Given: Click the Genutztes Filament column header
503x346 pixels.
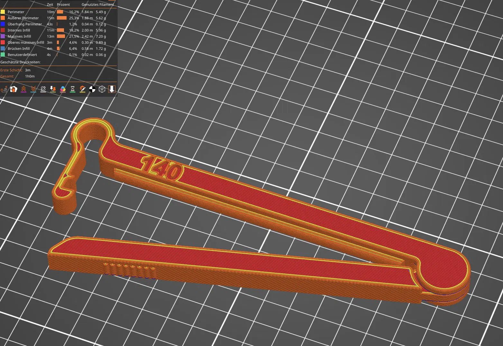Looking at the screenshot, I should [98, 5].
